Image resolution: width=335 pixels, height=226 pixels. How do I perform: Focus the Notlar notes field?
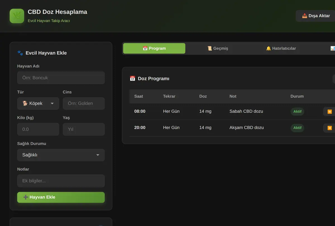pyautogui.click(x=61, y=181)
